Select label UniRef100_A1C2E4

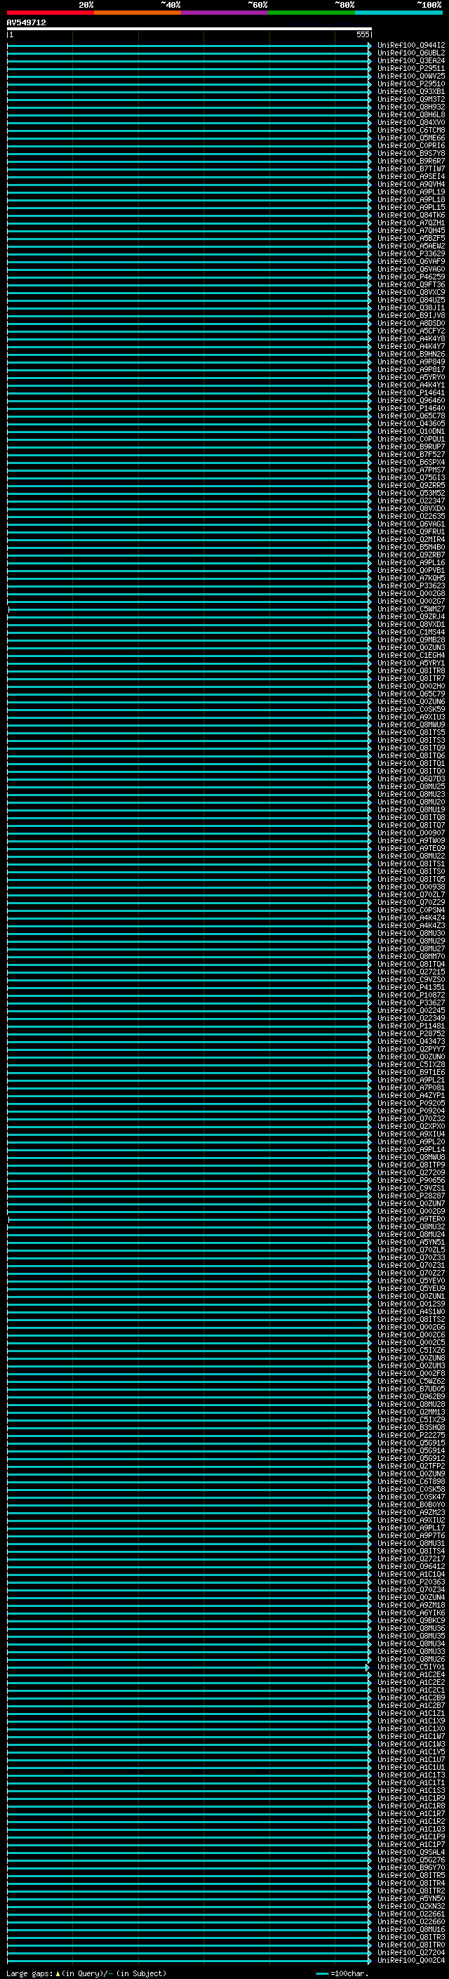click(410, 1675)
